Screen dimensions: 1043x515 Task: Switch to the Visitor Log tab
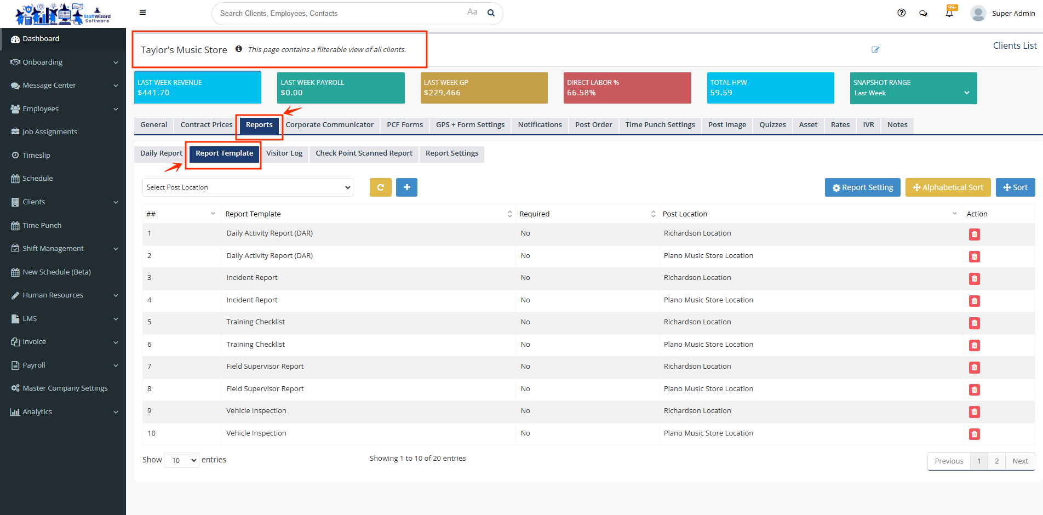pos(284,153)
